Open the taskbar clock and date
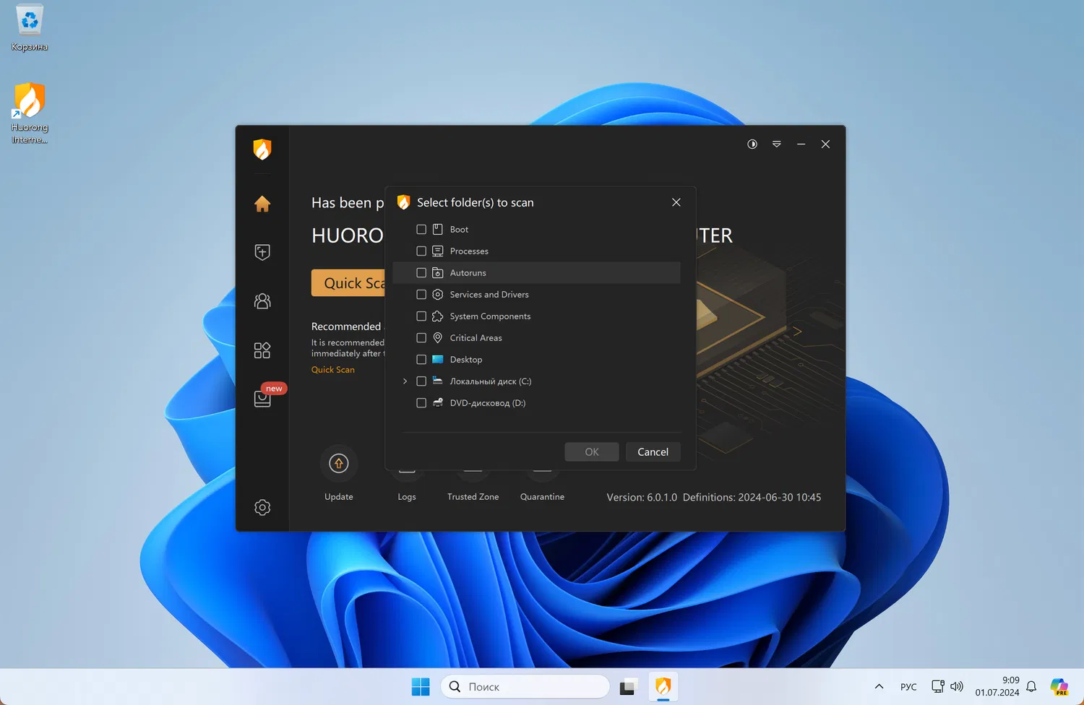 997,686
